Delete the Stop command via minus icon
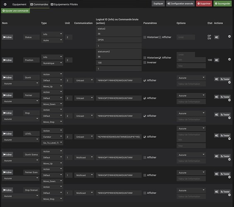 click(229, 118)
